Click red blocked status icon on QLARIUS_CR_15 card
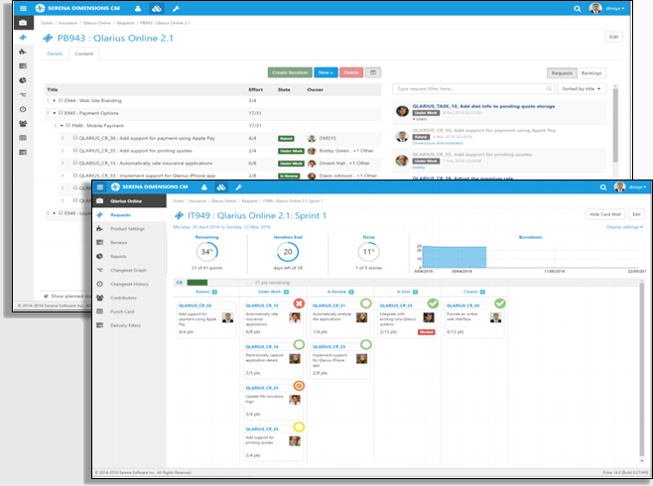 (x=299, y=304)
